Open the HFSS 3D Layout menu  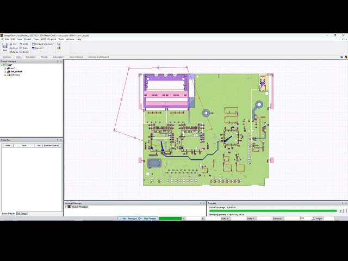(48, 39)
